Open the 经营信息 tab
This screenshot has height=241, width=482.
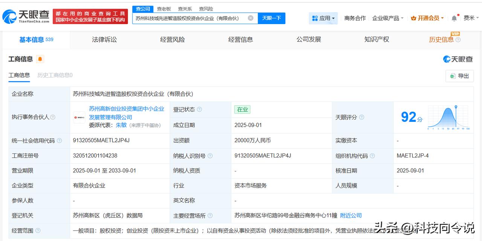(x=241, y=39)
